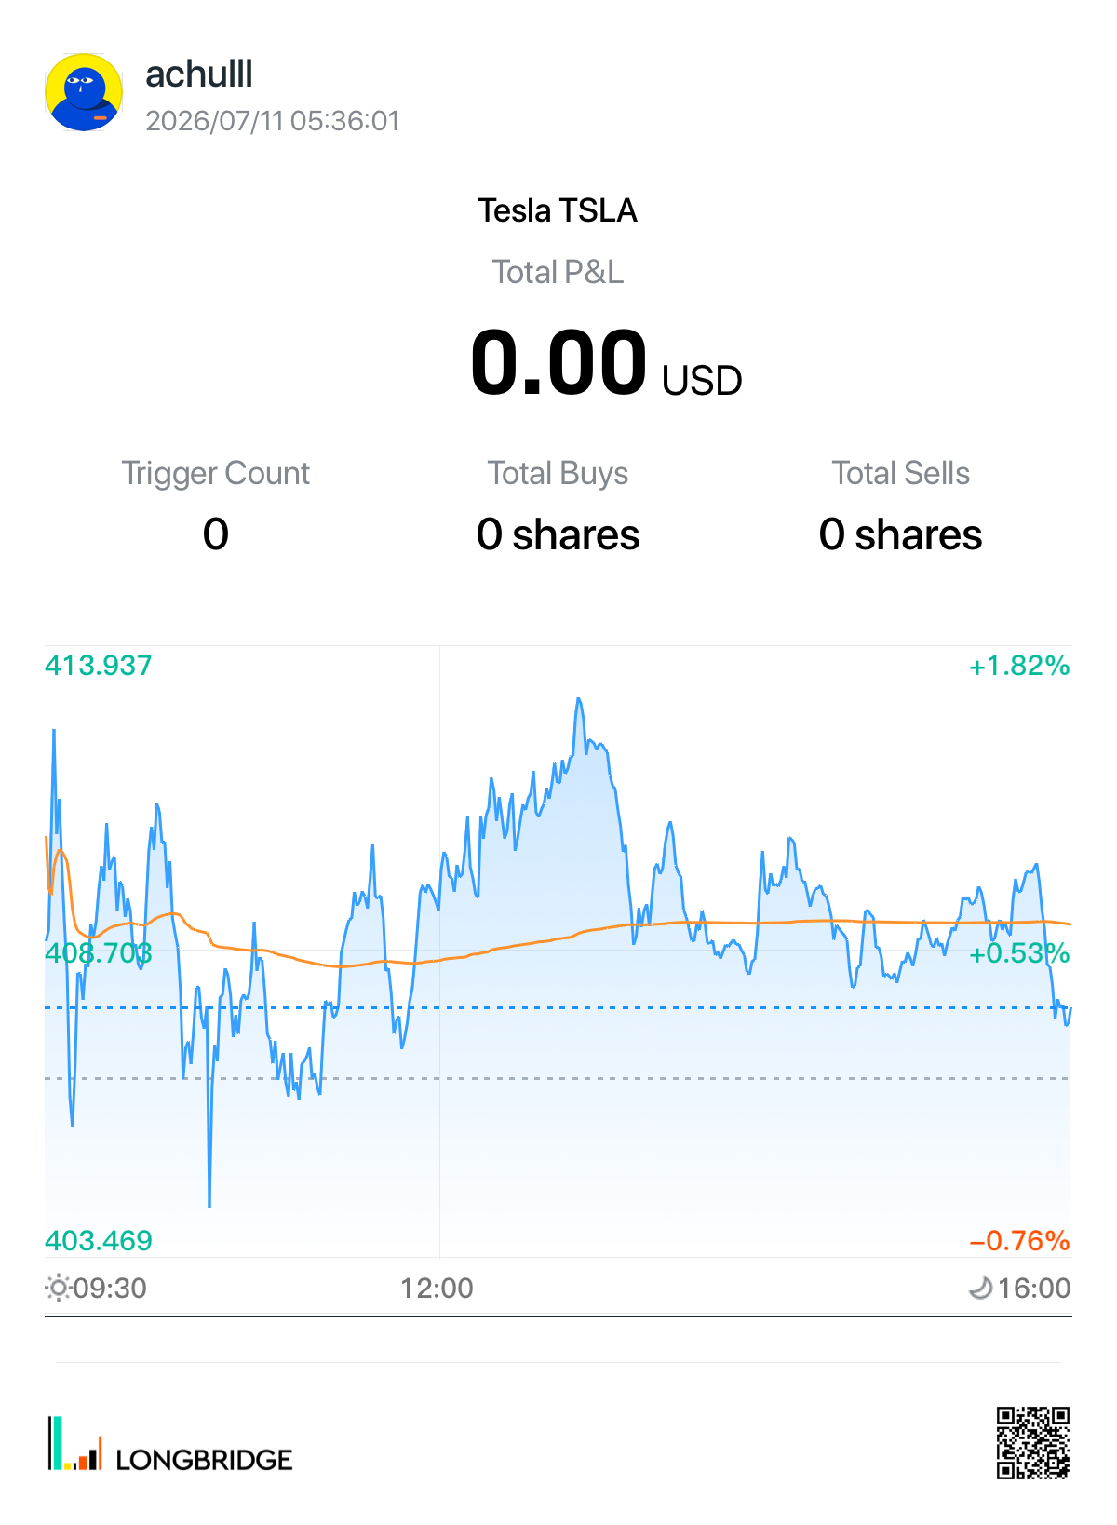Select the Total Sells 0 shares value
This screenshot has height=1525, width=1117.
pos(900,534)
